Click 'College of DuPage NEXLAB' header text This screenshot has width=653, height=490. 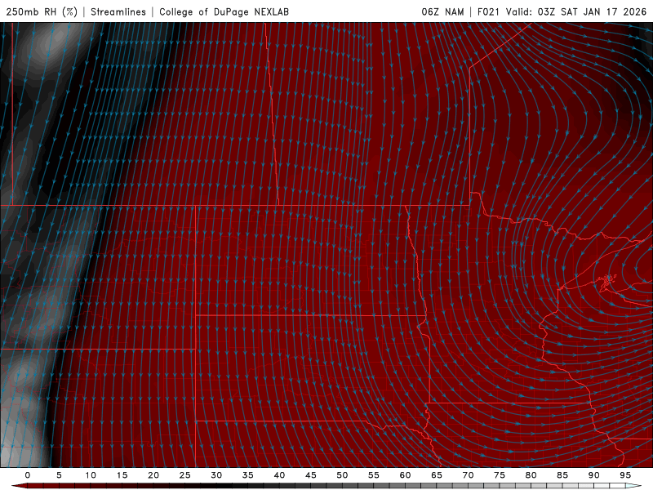coord(224,11)
